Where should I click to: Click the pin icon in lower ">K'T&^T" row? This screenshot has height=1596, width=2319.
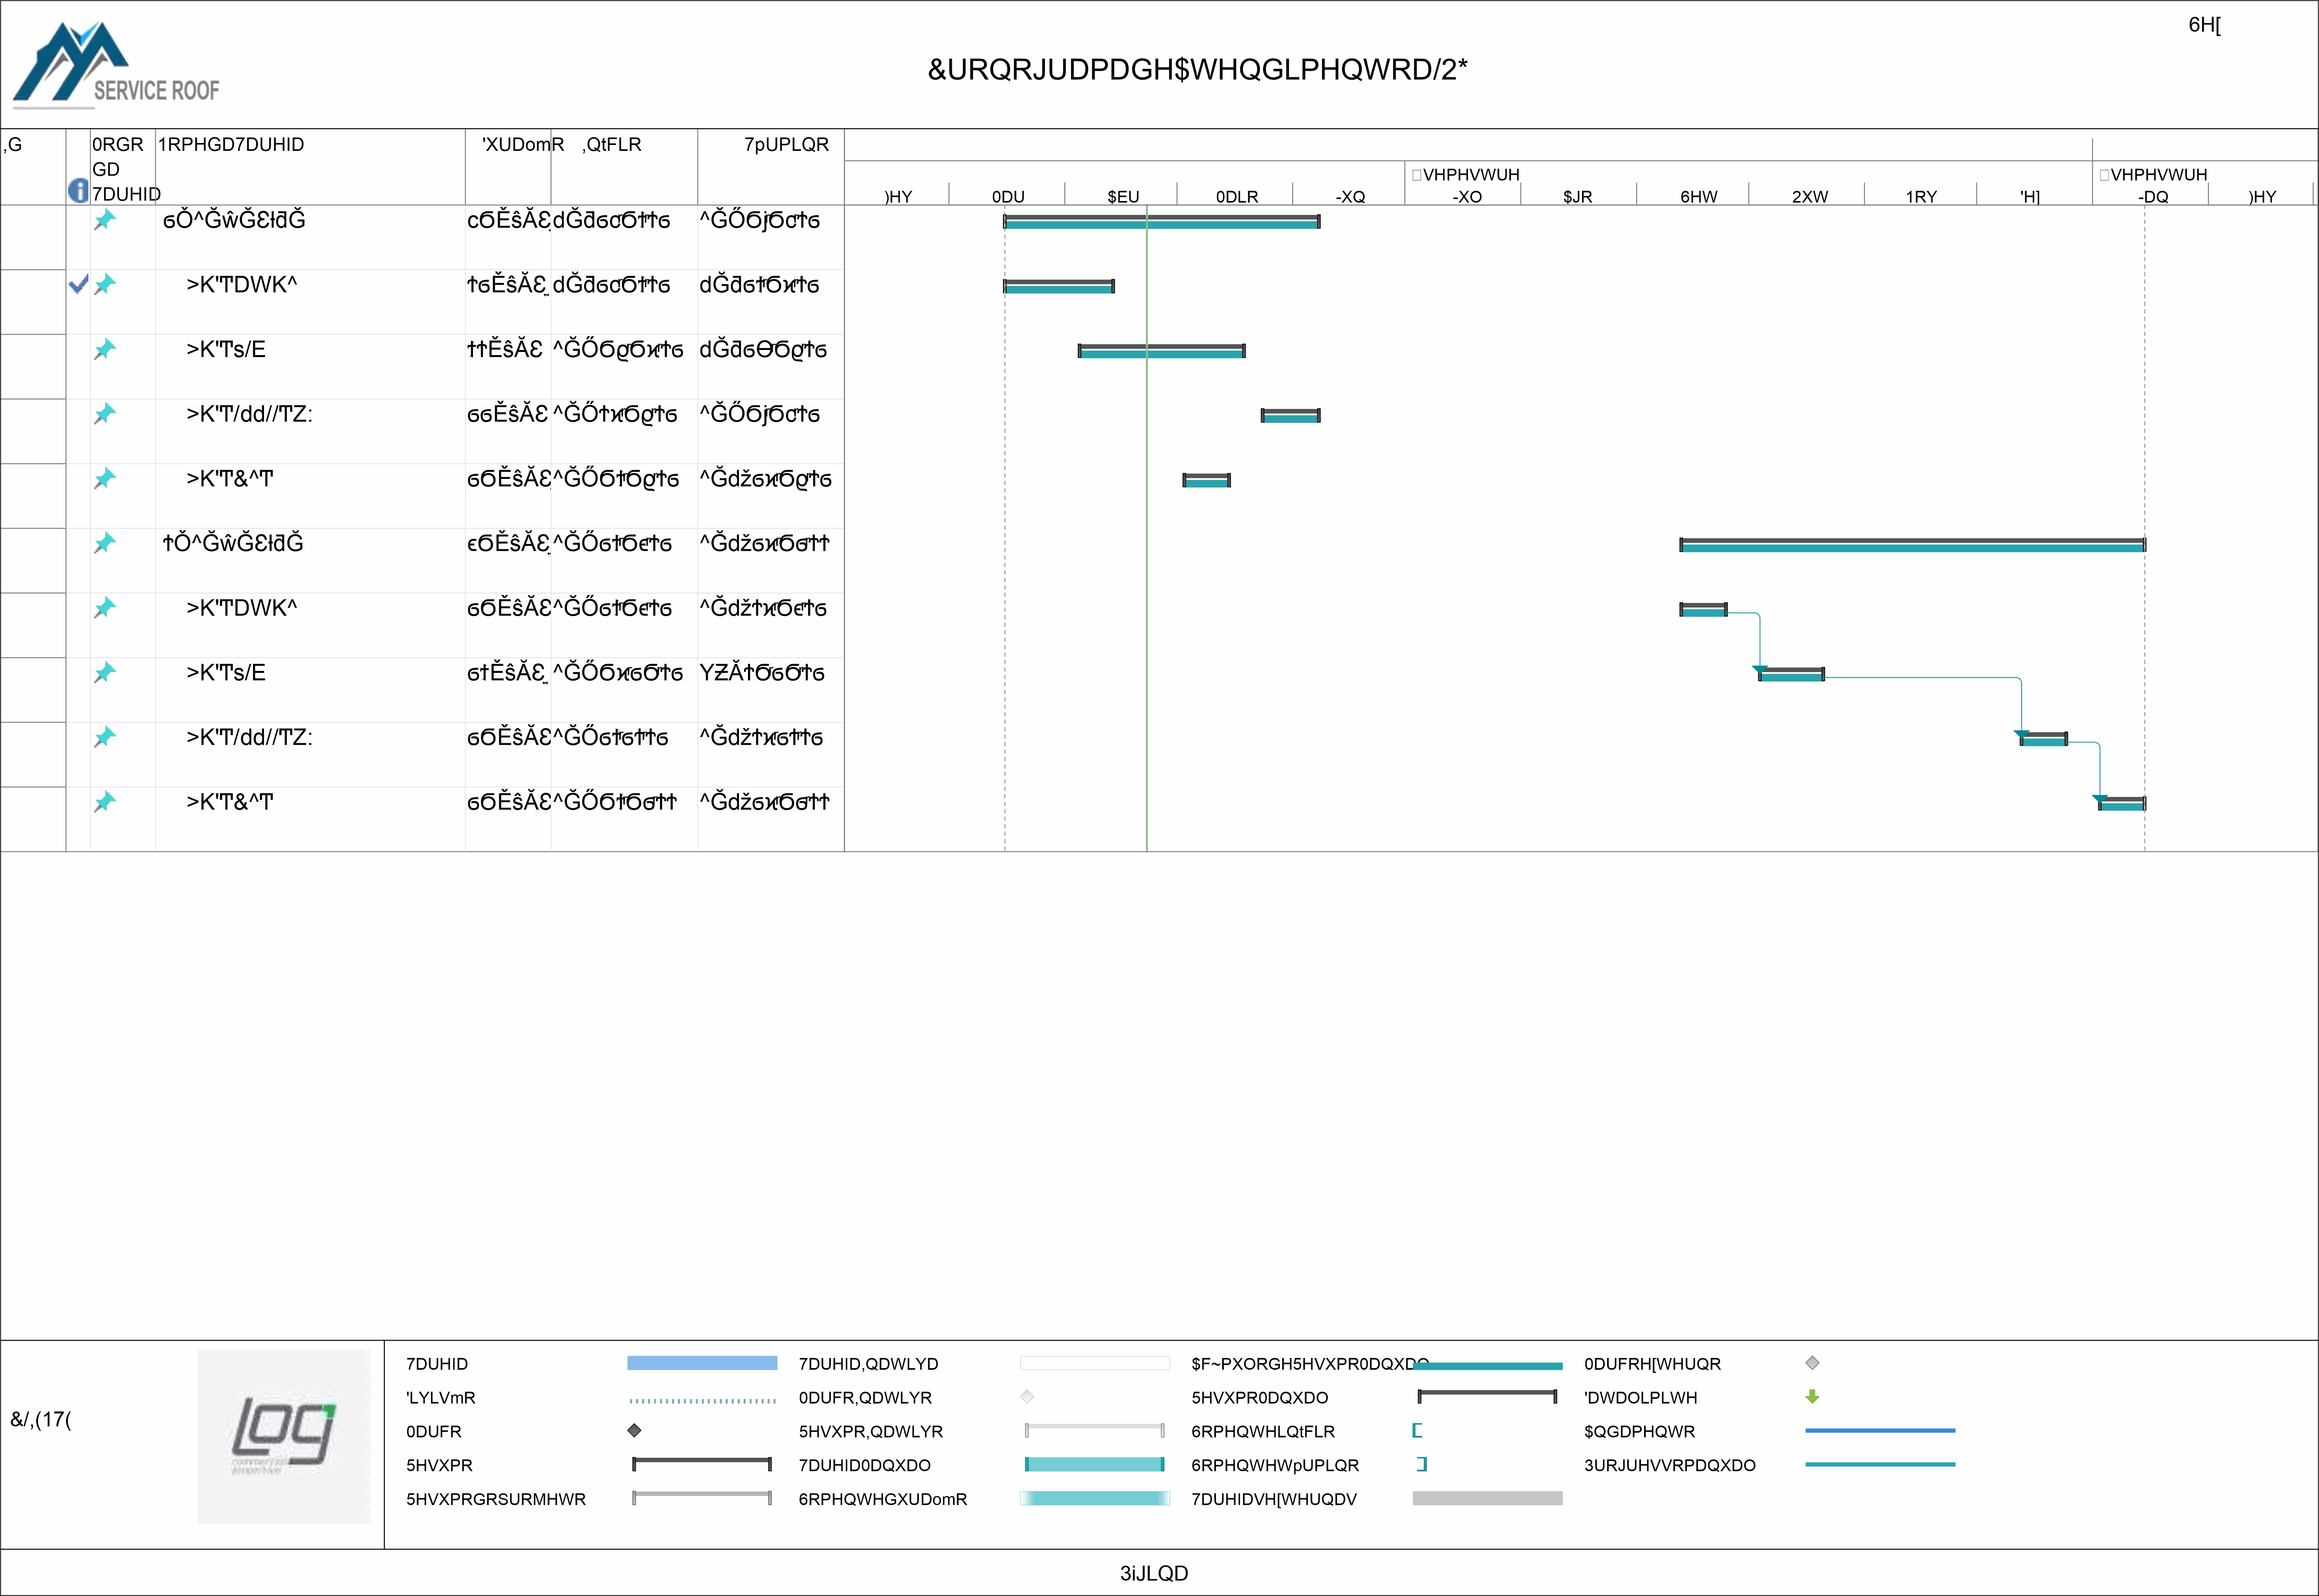105,802
